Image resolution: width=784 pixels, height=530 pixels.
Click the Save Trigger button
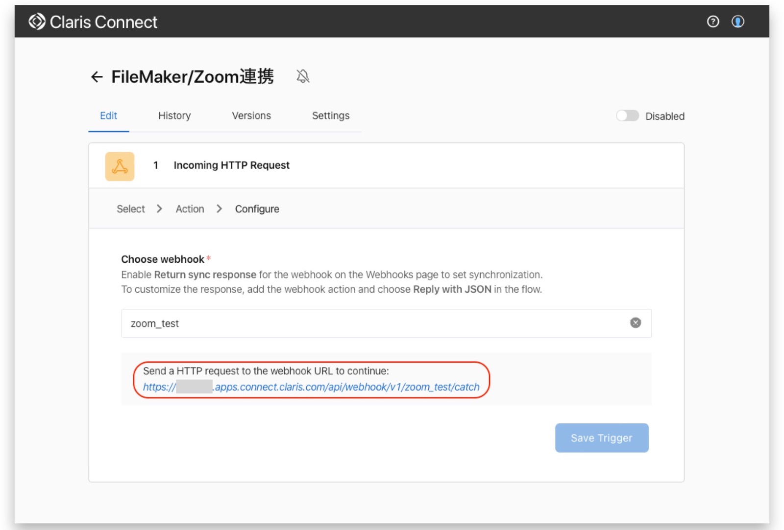click(x=602, y=438)
